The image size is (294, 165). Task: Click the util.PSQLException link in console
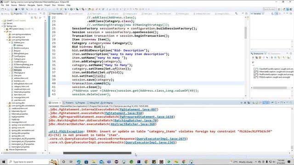point(66,132)
